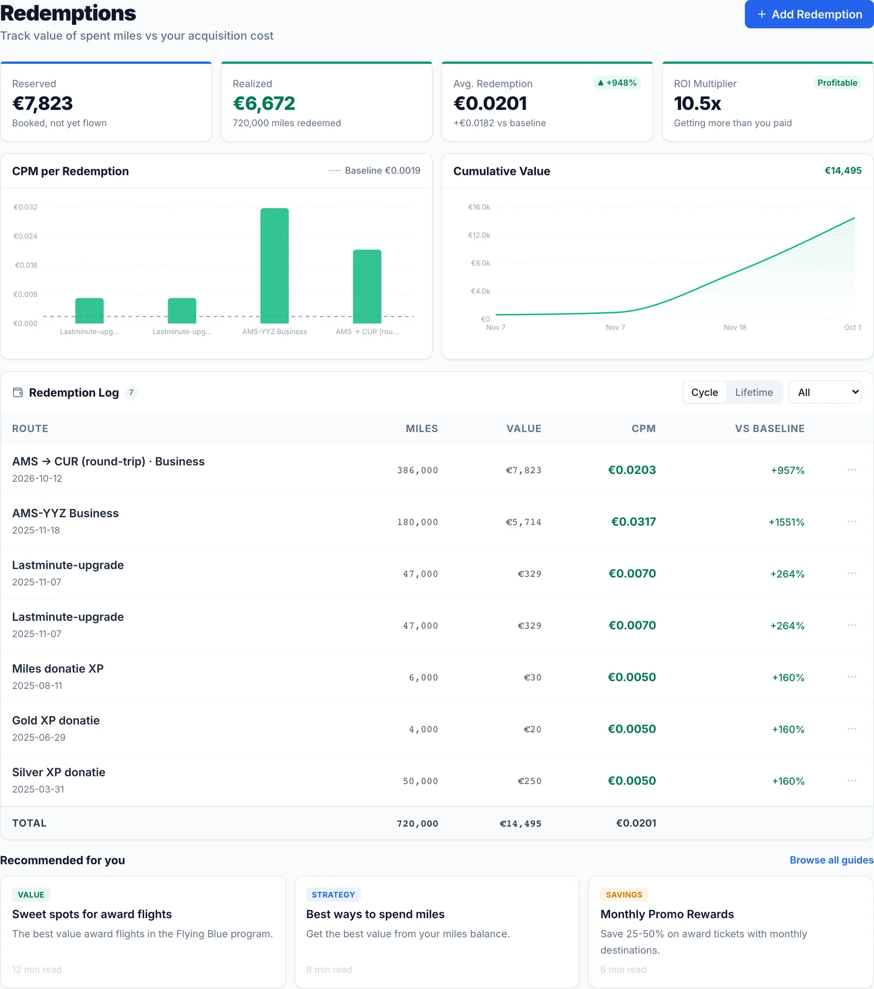Open row menu for AMS → CUR redemption
Viewport: 874px width, 989px height.
(852, 470)
